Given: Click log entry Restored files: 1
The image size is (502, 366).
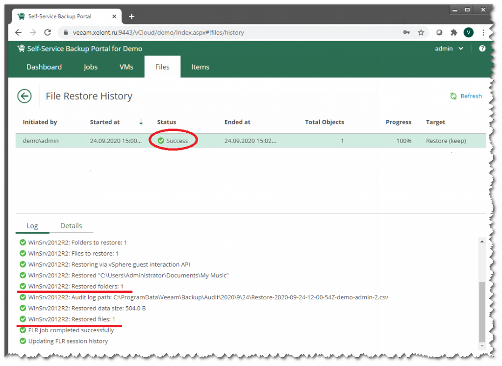Looking at the screenshot, I should coord(72,319).
